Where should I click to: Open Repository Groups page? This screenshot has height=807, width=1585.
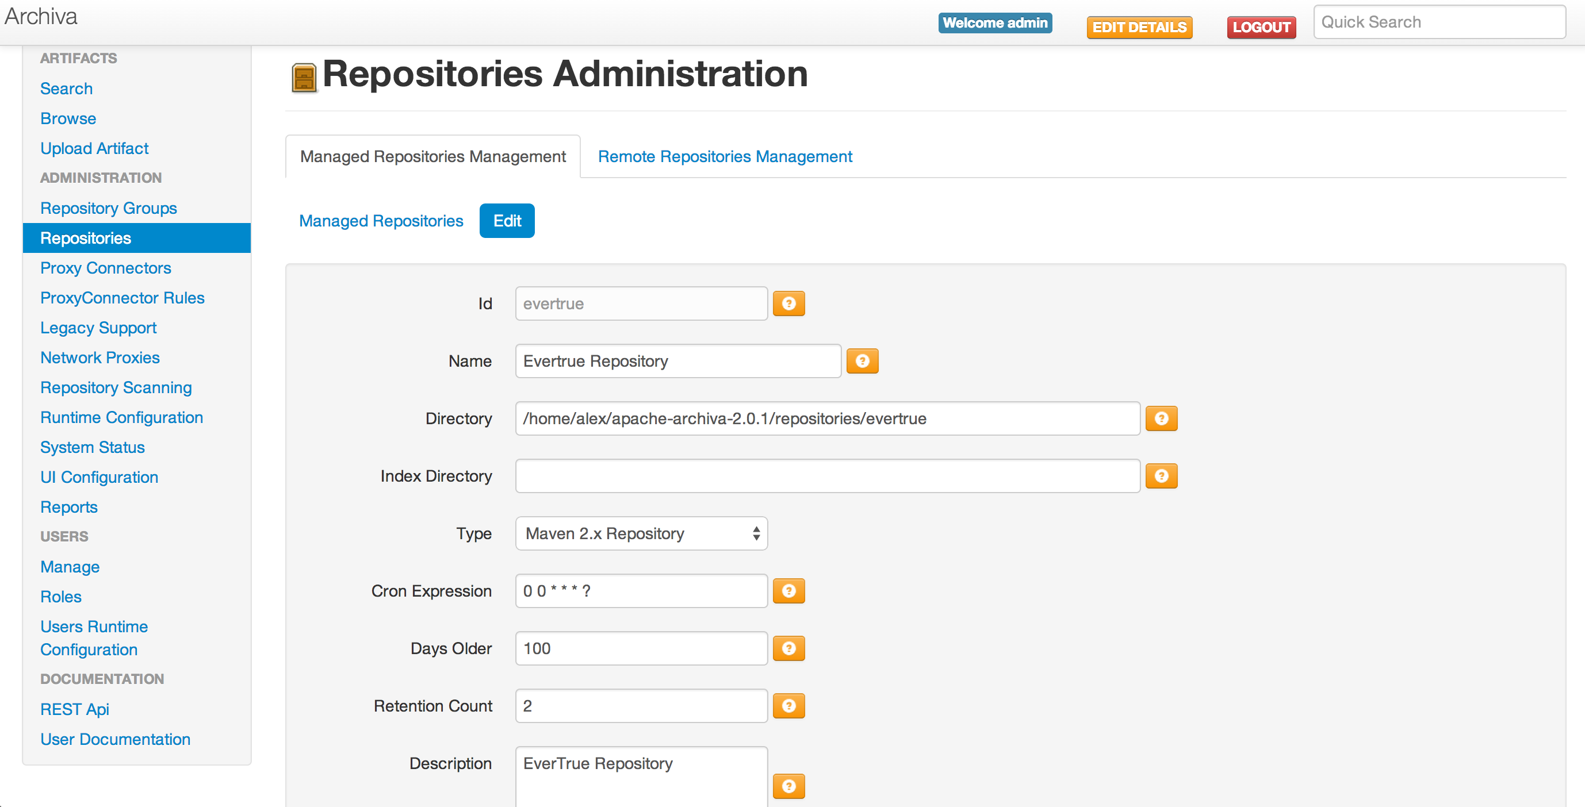(108, 208)
